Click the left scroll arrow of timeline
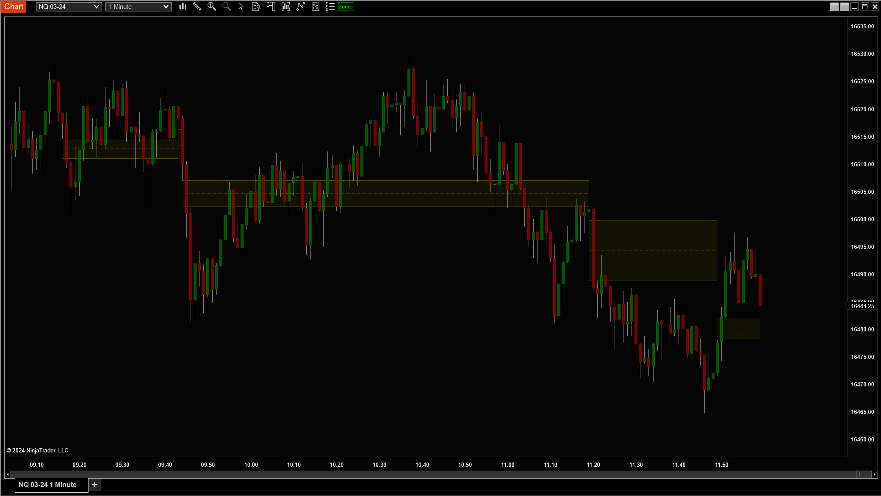 point(7,474)
